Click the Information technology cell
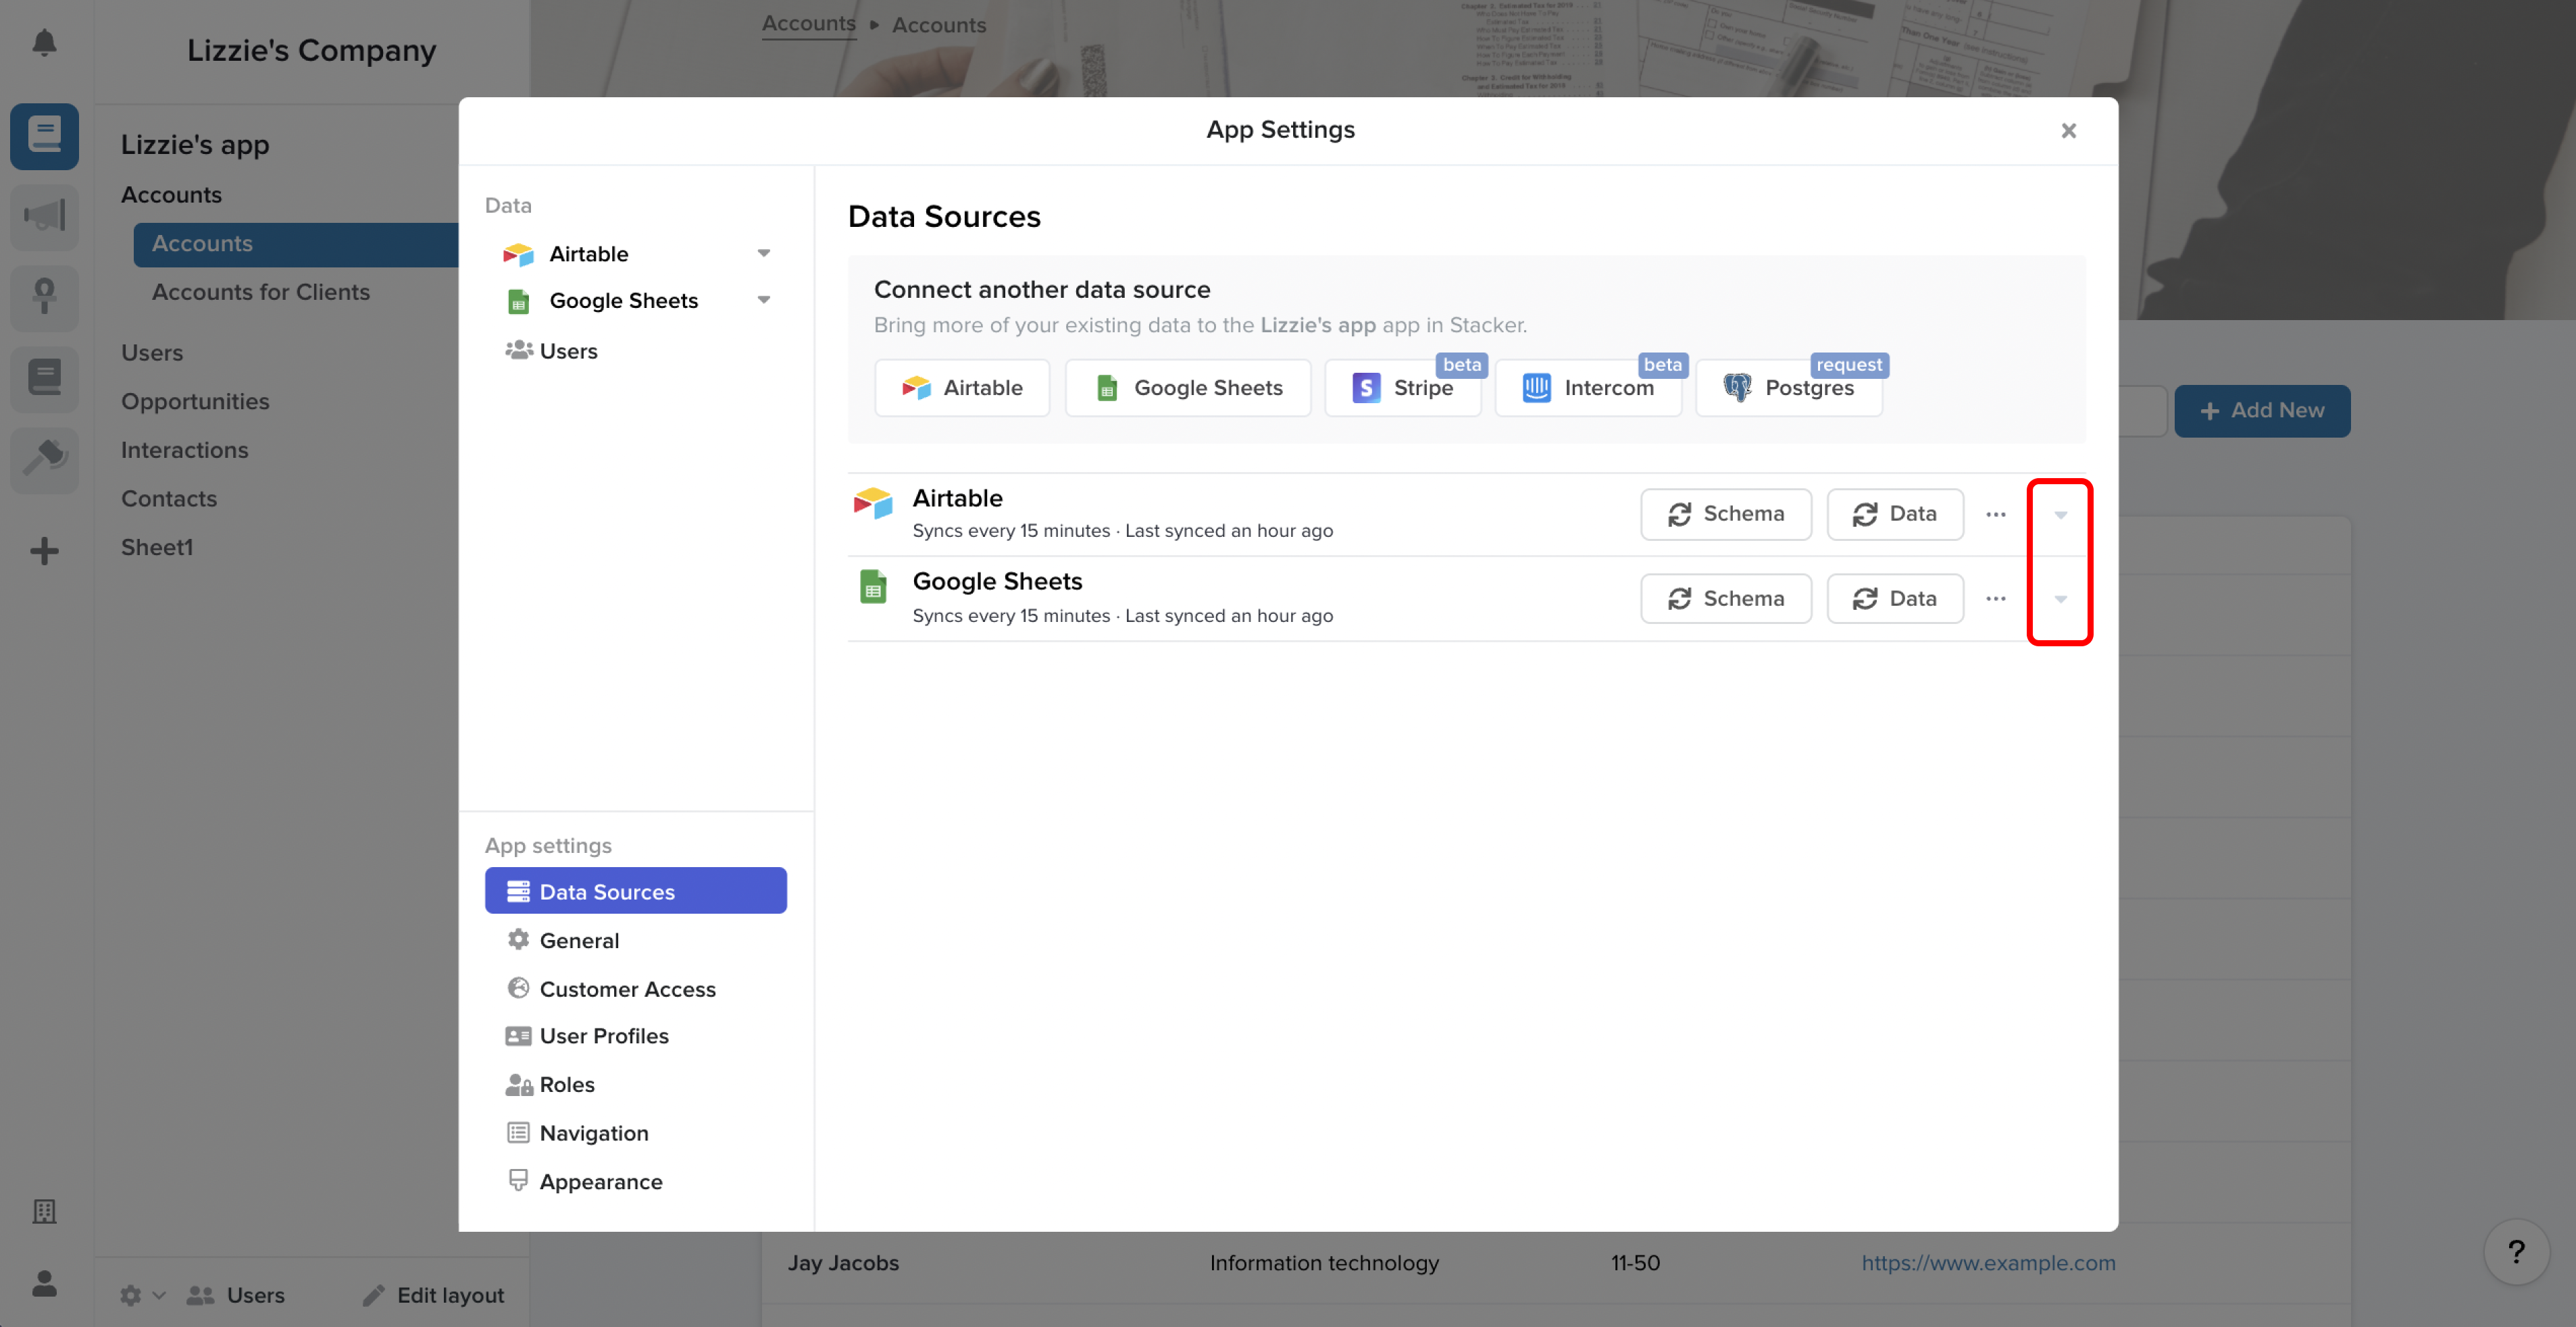The width and height of the screenshot is (2576, 1327). (1324, 1263)
